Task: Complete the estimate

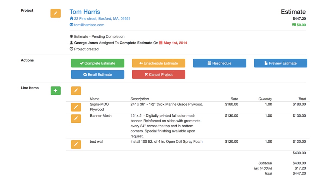Action: (98, 63)
